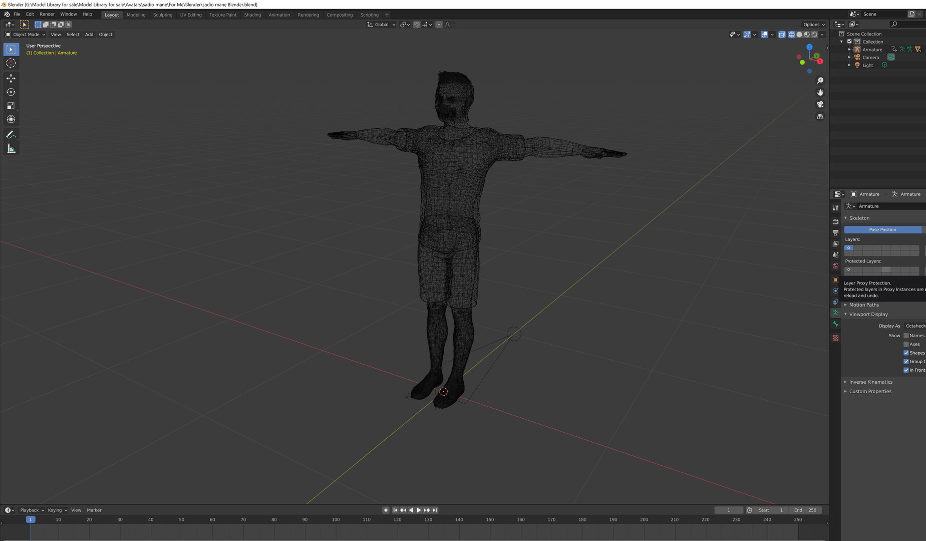Screen dimensions: 926x541
Task: Switch to the Sculpting workspace tab
Action: tap(163, 15)
